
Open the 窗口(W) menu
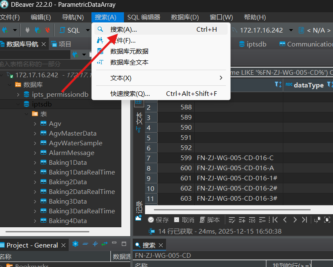click(x=221, y=17)
